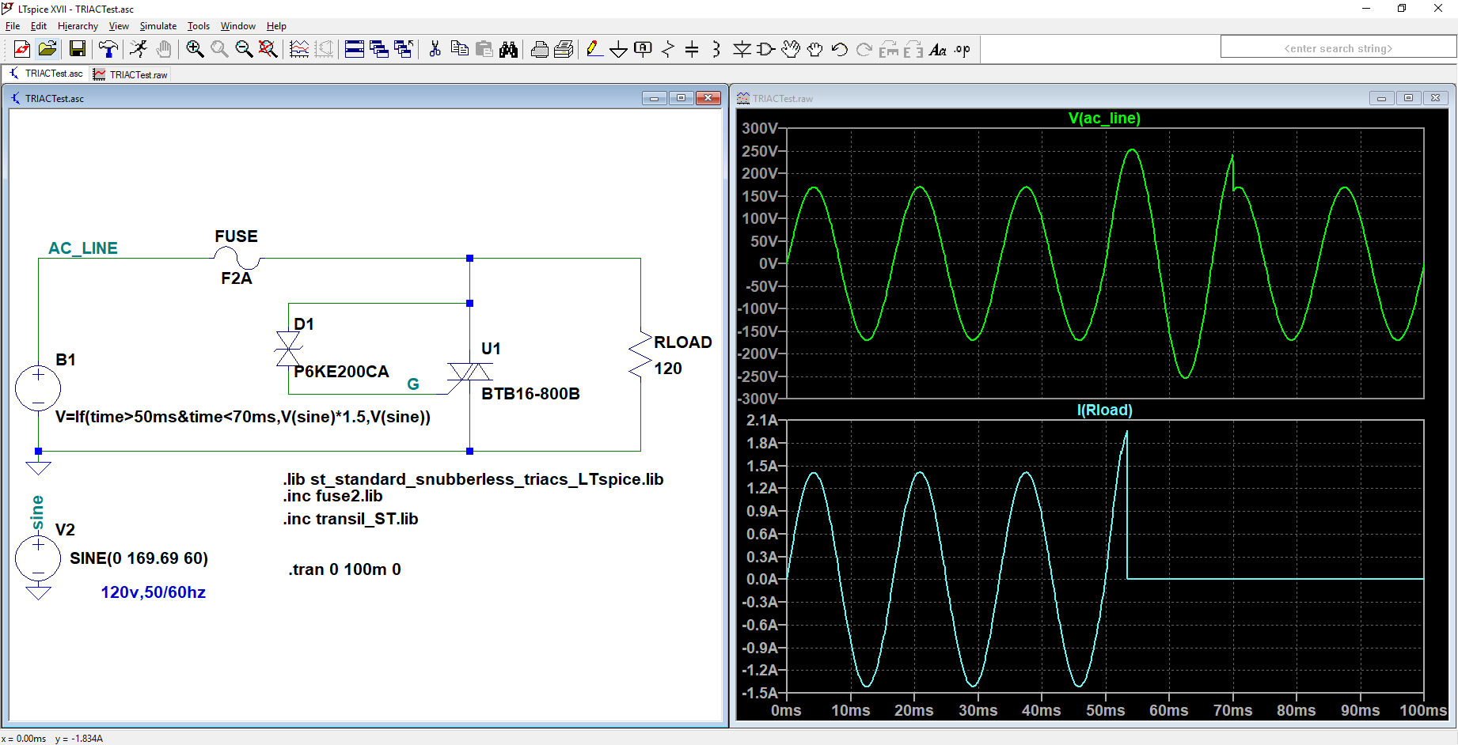Click the Zoom to Fit icon
1458x745 pixels.
coord(268,49)
